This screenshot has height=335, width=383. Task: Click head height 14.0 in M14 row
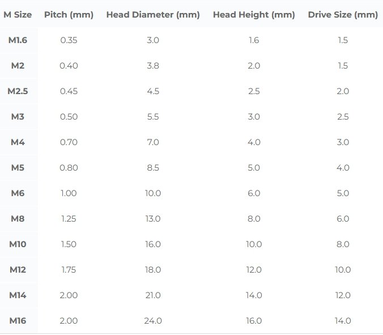click(254, 295)
